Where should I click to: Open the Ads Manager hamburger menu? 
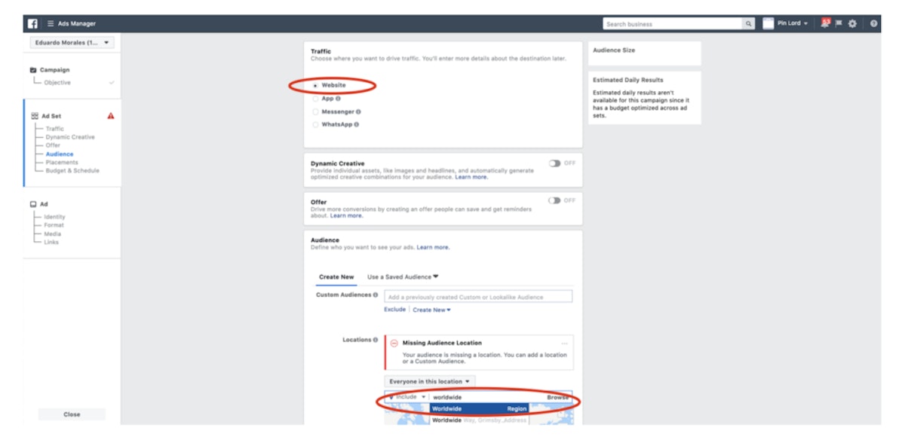pyautogui.click(x=51, y=24)
